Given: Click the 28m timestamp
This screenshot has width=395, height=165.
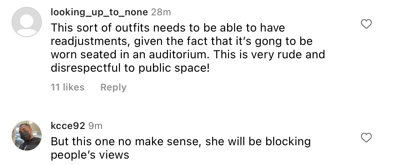Looking at the screenshot, I should [x=161, y=12].
